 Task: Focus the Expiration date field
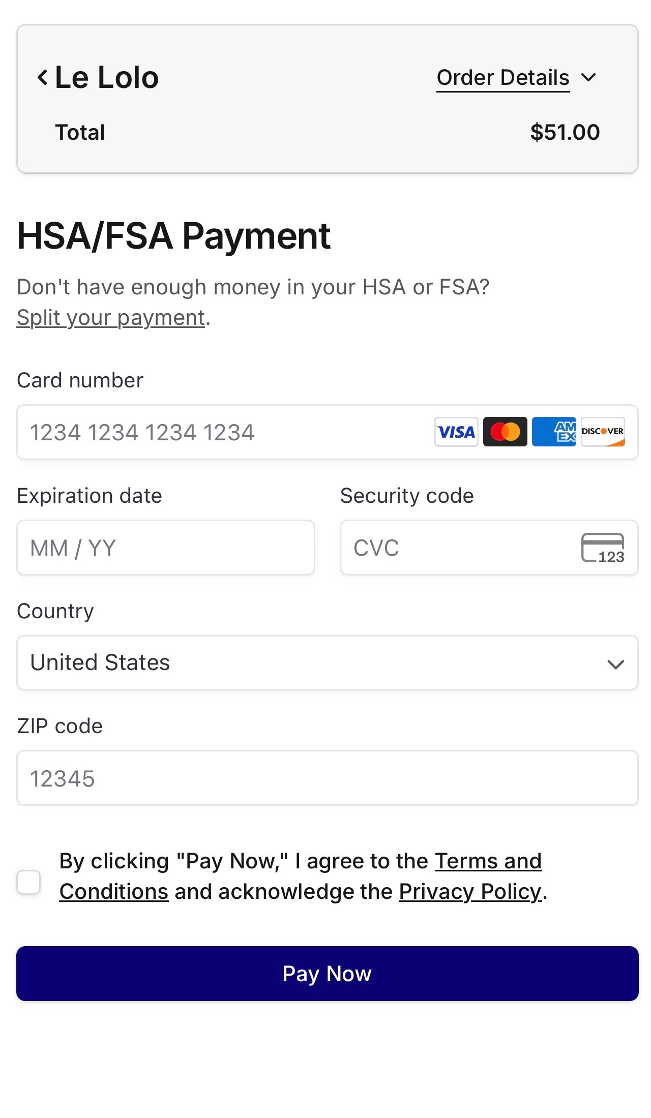click(166, 548)
